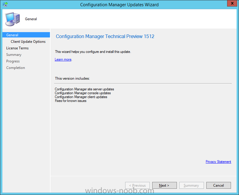Select the Progress step in sidebar

point(13,61)
